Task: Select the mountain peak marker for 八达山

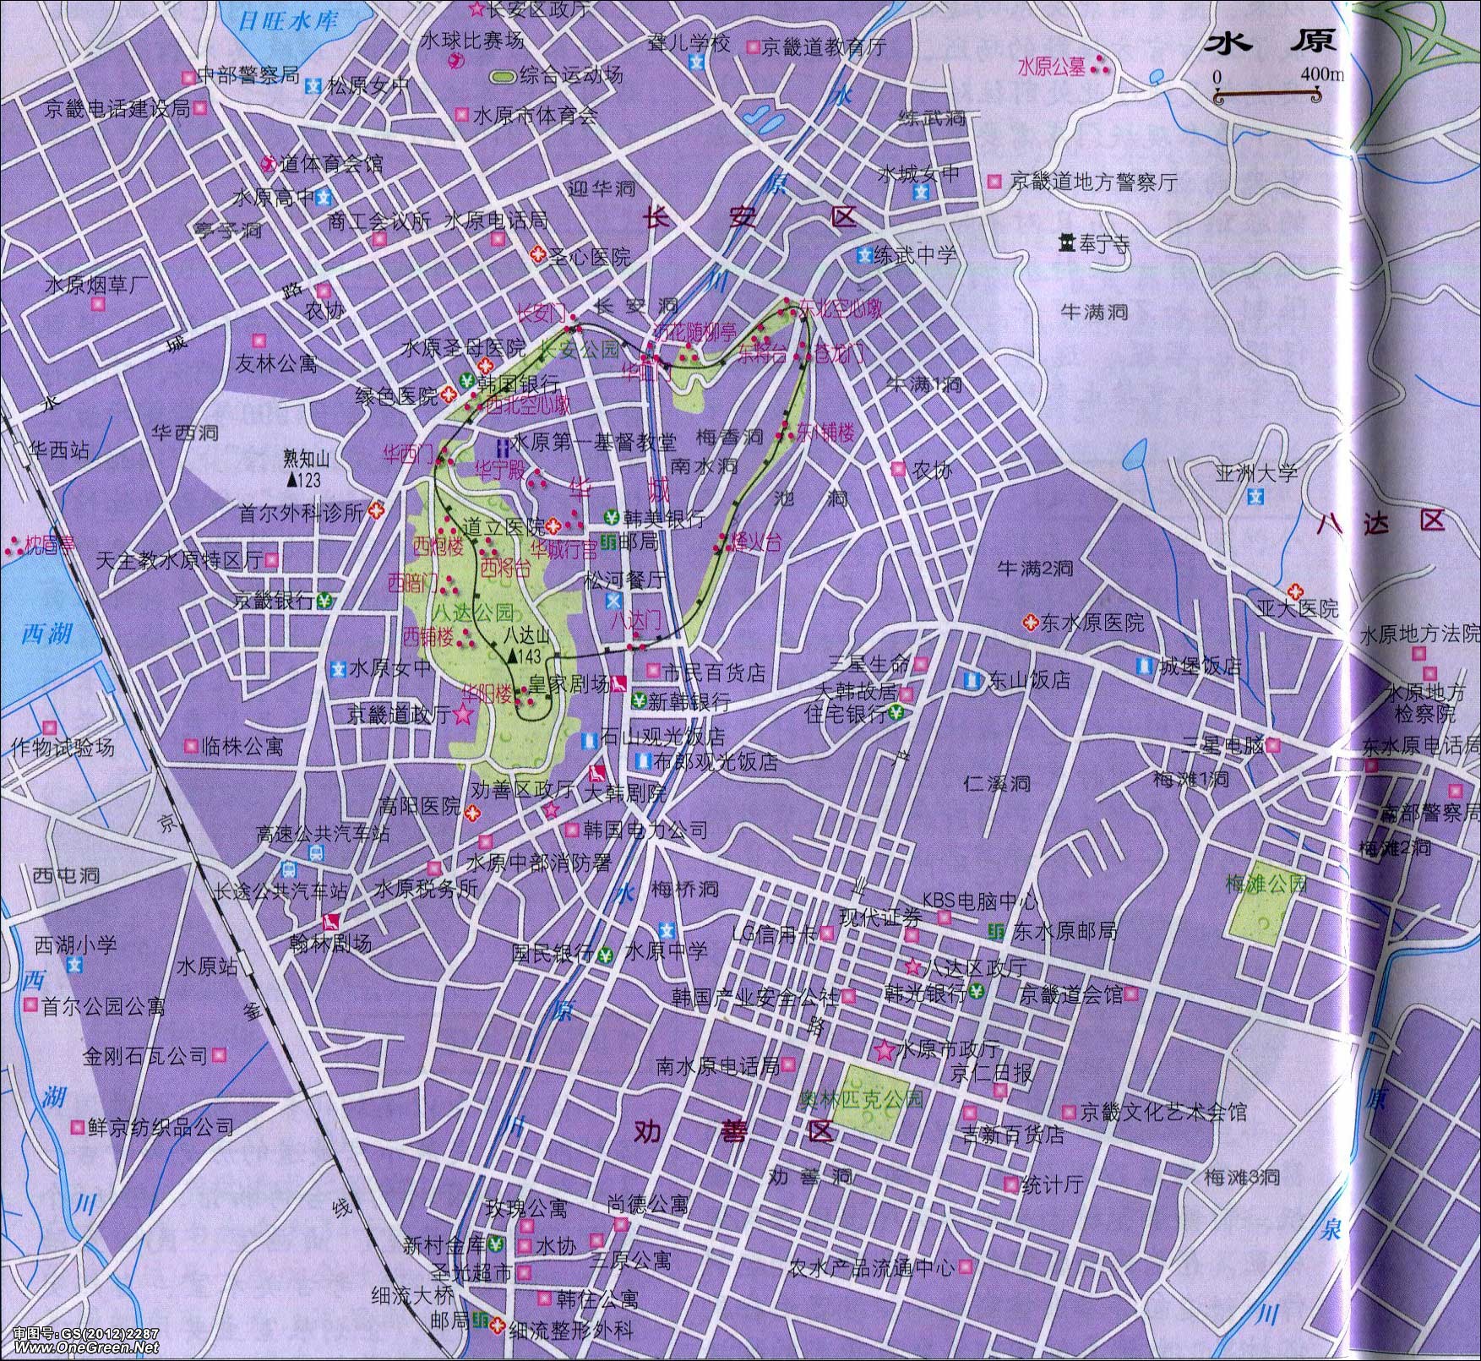Action: (x=512, y=656)
